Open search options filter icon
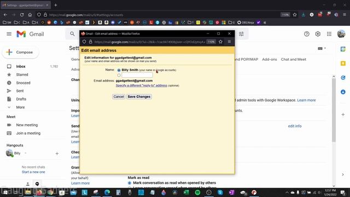 point(241,34)
